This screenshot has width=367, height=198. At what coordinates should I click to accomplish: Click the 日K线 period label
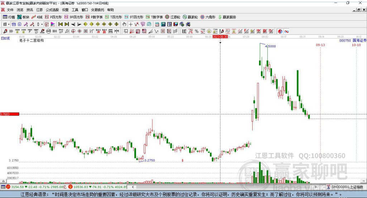[5, 38]
